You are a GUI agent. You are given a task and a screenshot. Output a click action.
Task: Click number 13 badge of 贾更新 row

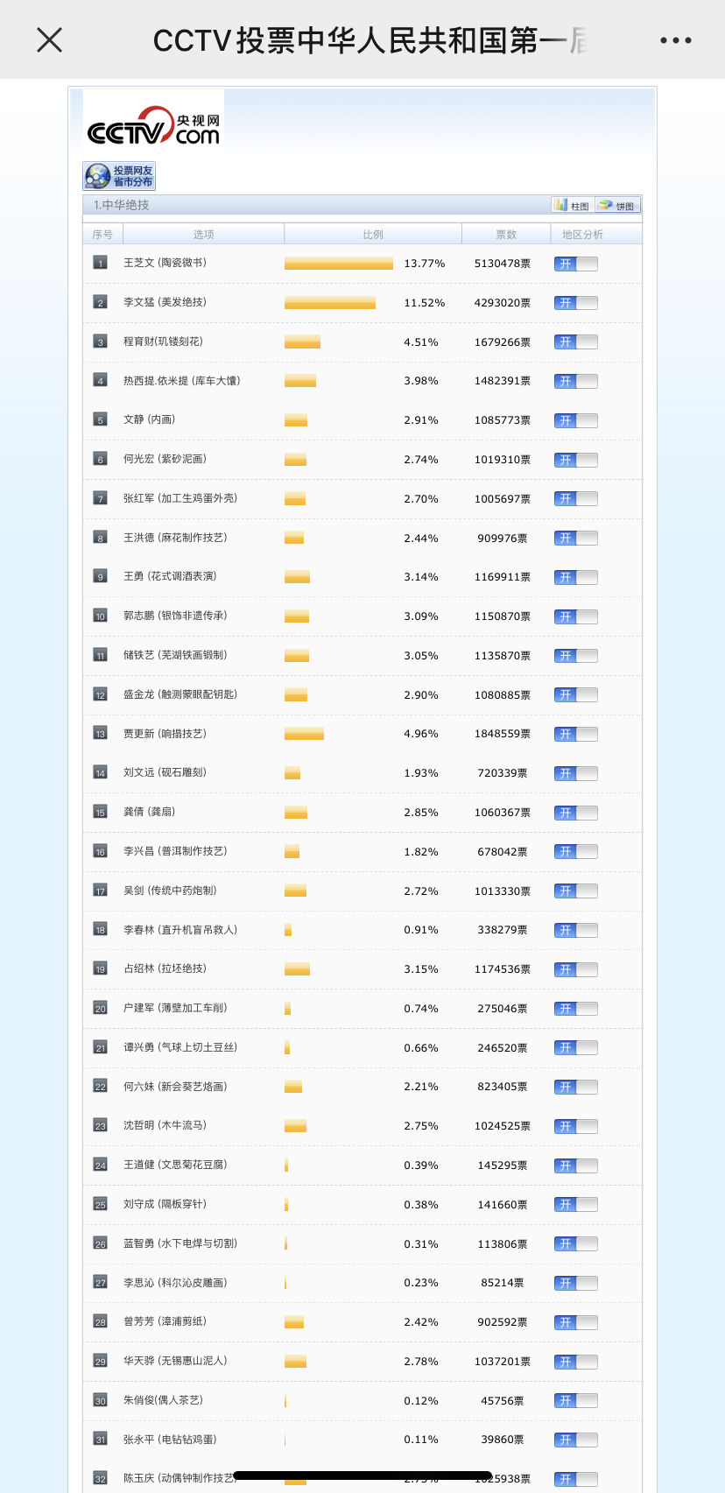coord(101,733)
